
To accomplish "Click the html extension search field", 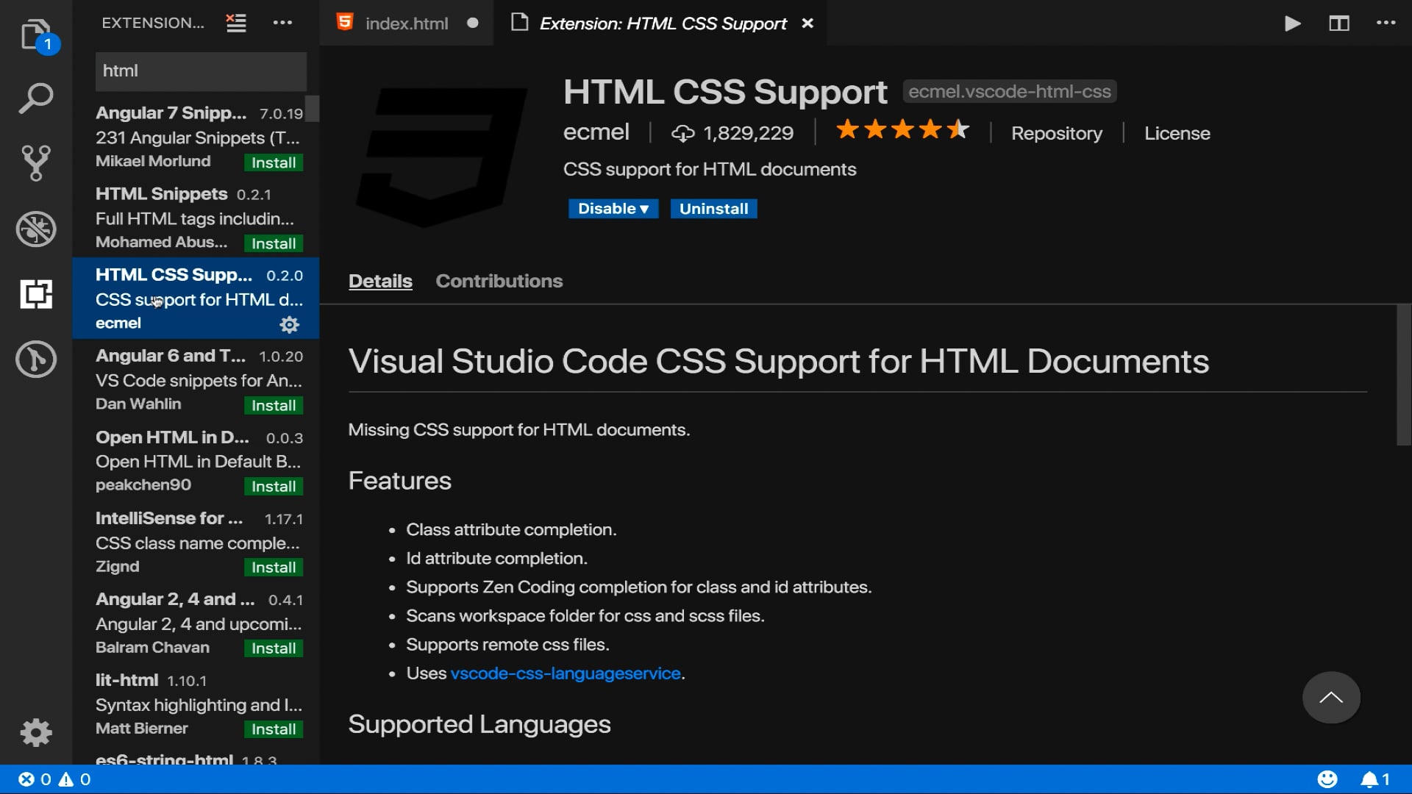I will coord(201,71).
